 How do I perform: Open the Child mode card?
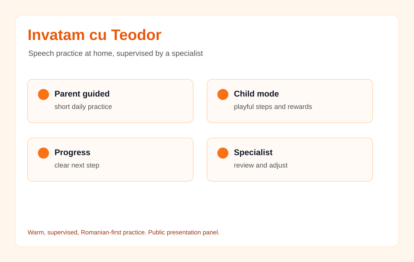click(x=290, y=101)
